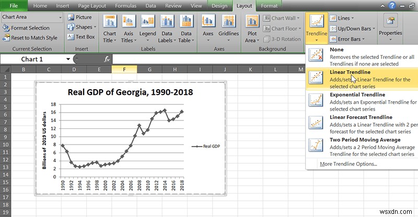
Task: Insert a Text Box
Action: point(82,37)
